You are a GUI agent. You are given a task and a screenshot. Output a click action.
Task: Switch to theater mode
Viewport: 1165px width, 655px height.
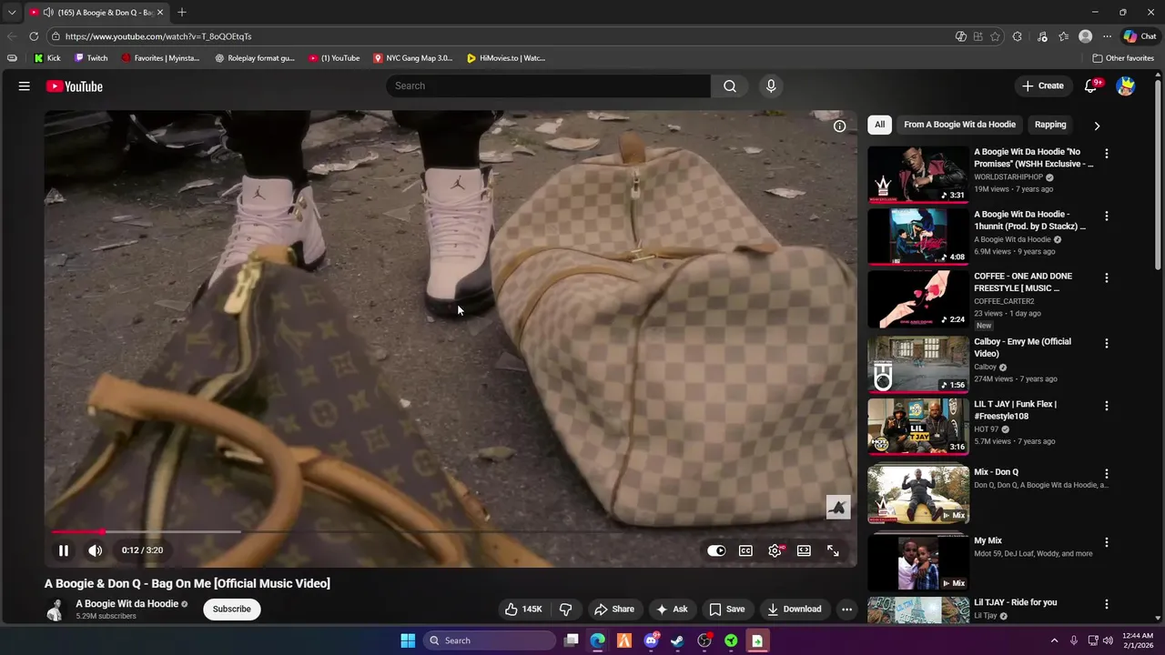[x=804, y=550]
